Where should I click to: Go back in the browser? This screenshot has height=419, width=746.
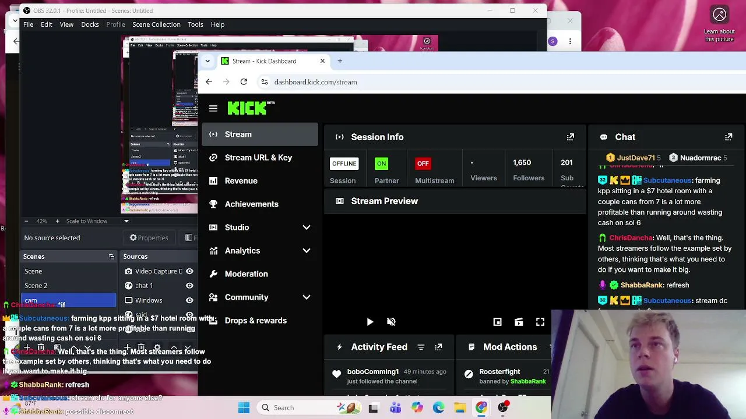209,82
